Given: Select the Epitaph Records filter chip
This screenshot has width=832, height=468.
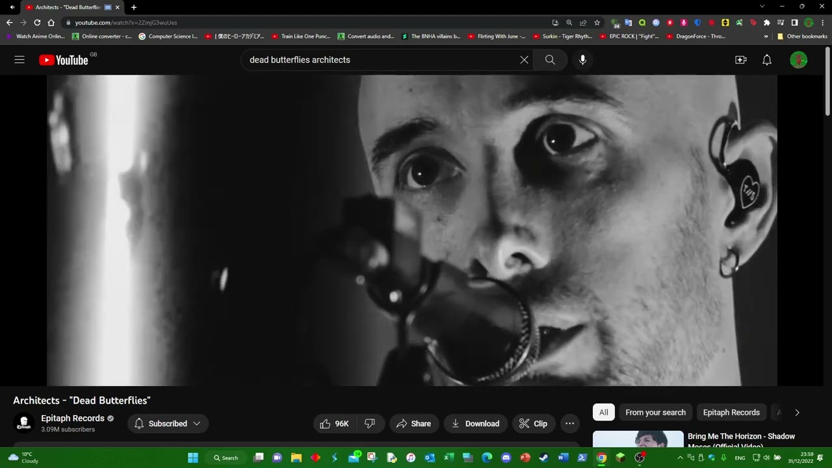Looking at the screenshot, I should pos(731,413).
